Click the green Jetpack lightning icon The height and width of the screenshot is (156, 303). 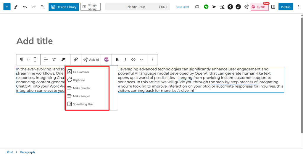coord(206,7)
